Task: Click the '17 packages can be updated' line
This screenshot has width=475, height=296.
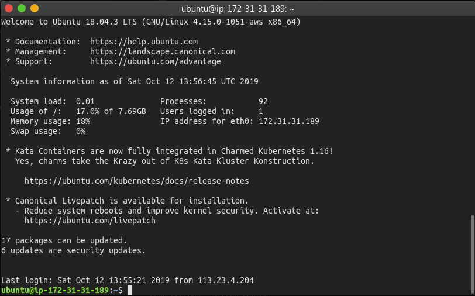Action: pyautogui.click(x=64, y=240)
